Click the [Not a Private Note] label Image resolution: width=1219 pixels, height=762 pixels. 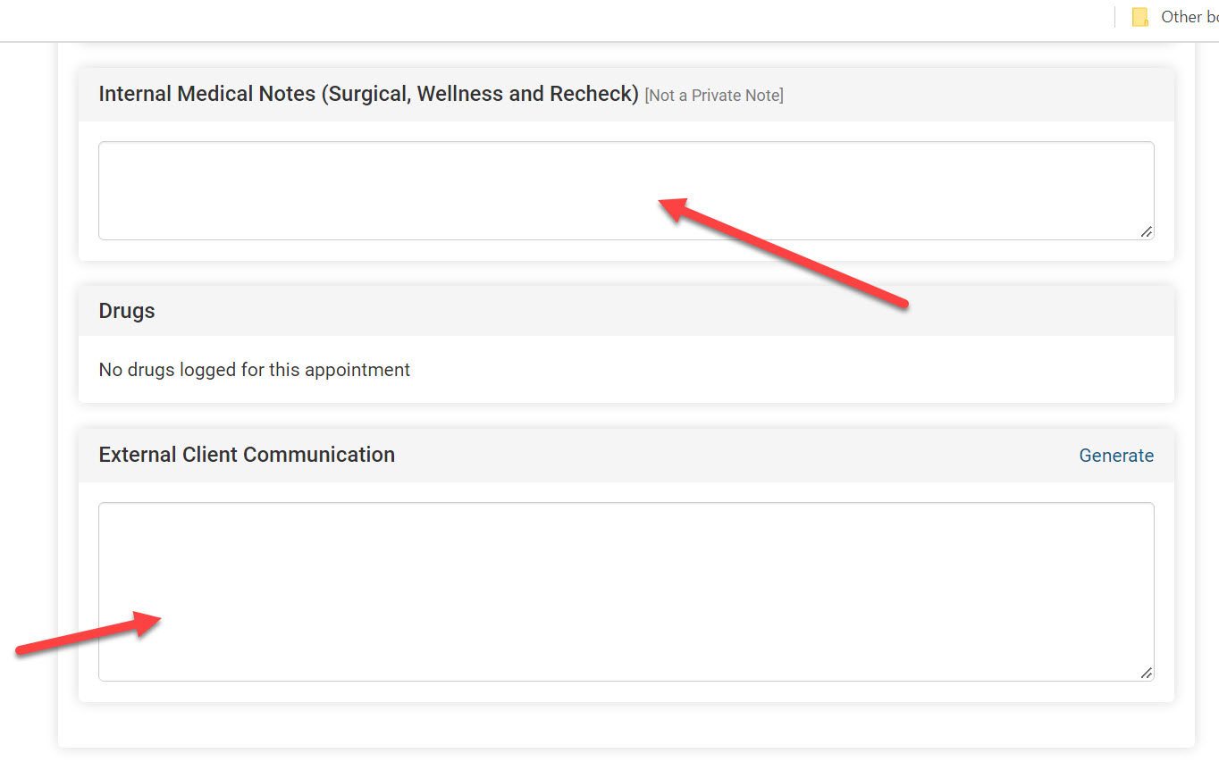[x=713, y=96]
